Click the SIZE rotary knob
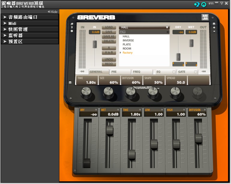 point(109,92)
